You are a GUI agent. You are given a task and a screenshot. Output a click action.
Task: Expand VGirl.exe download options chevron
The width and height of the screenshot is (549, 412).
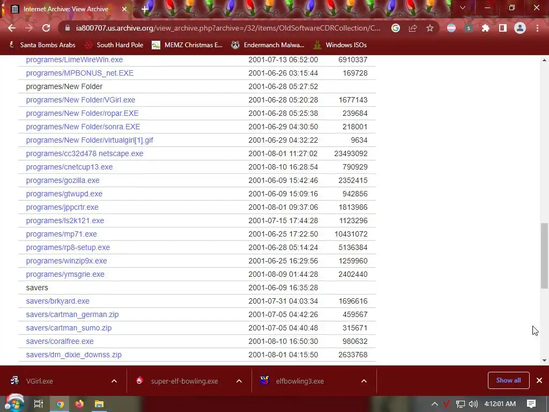(x=114, y=381)
